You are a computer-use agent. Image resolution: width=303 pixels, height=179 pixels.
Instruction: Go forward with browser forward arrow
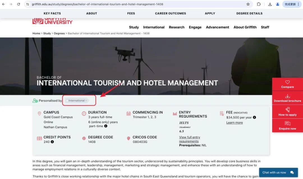(11, 4)
